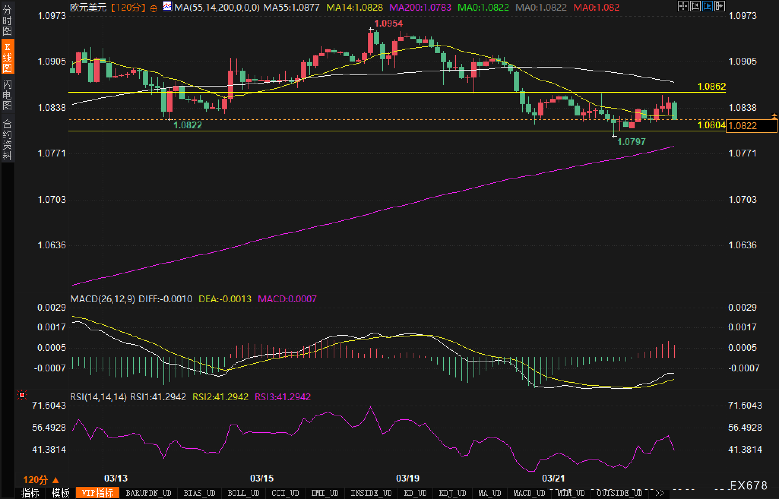Click the scroll-to-start chart icon
Screen dimensions: 779x499
(695, 6)
